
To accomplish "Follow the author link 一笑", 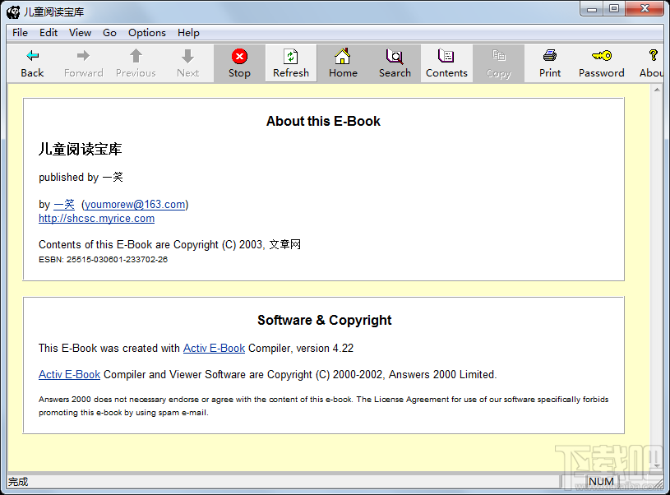I will 64,204.
